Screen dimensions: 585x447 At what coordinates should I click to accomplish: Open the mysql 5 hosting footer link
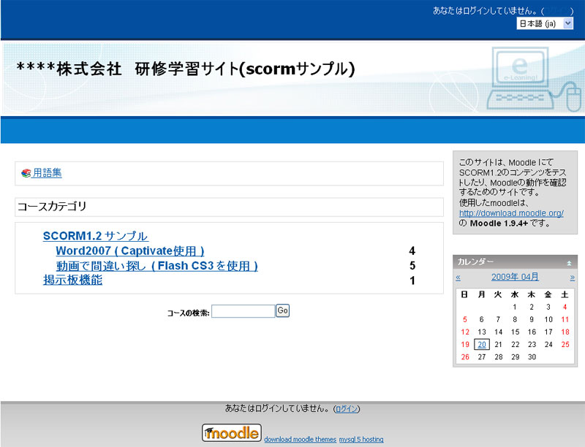pyautogui.click(x=361, y=440)
